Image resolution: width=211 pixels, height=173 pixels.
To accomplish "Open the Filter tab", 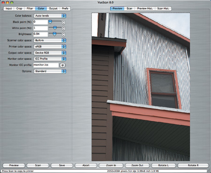I will [x=30, y=8].
